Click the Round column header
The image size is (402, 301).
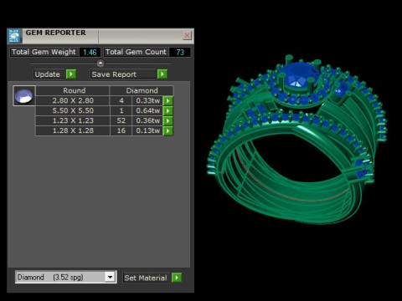click(x=73, y=90)
